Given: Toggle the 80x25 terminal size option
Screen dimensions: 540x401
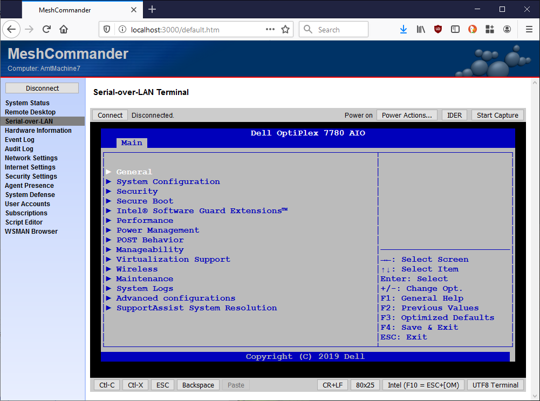Looking at the screenshot, I should (x=365, y=385).
